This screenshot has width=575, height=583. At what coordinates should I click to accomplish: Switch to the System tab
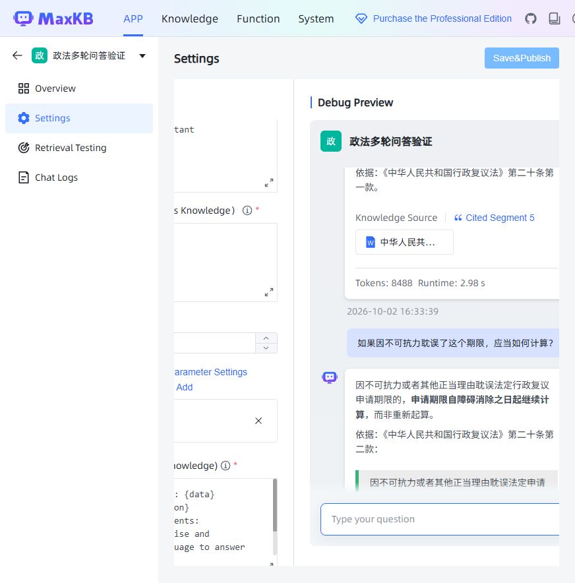click(316, 18)
